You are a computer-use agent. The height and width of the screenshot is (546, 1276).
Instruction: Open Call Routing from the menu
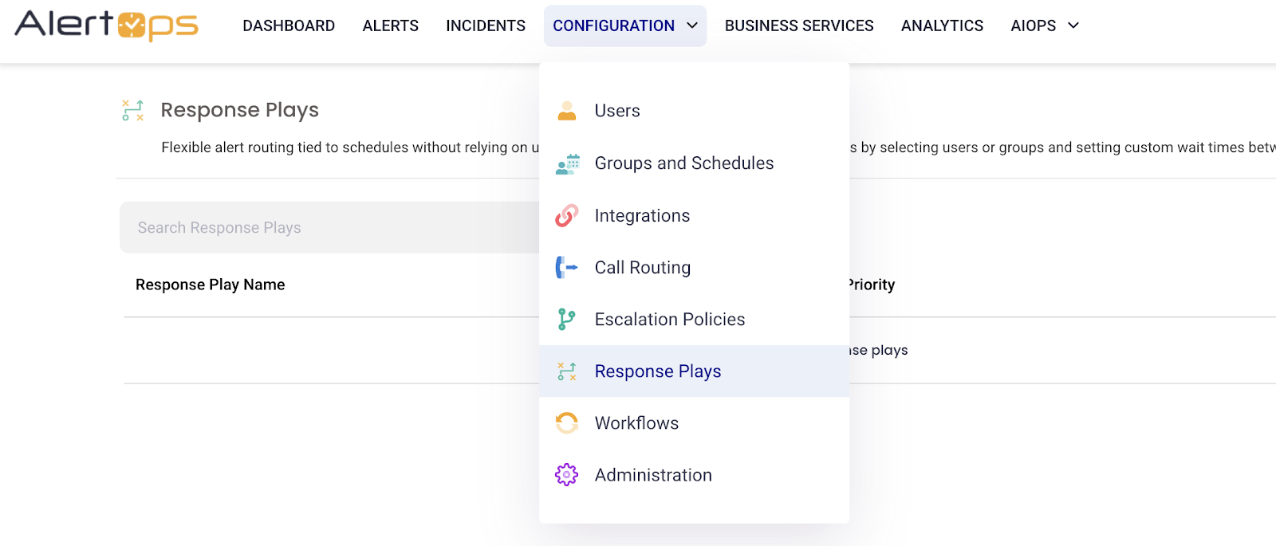click(x=695, y=268)
